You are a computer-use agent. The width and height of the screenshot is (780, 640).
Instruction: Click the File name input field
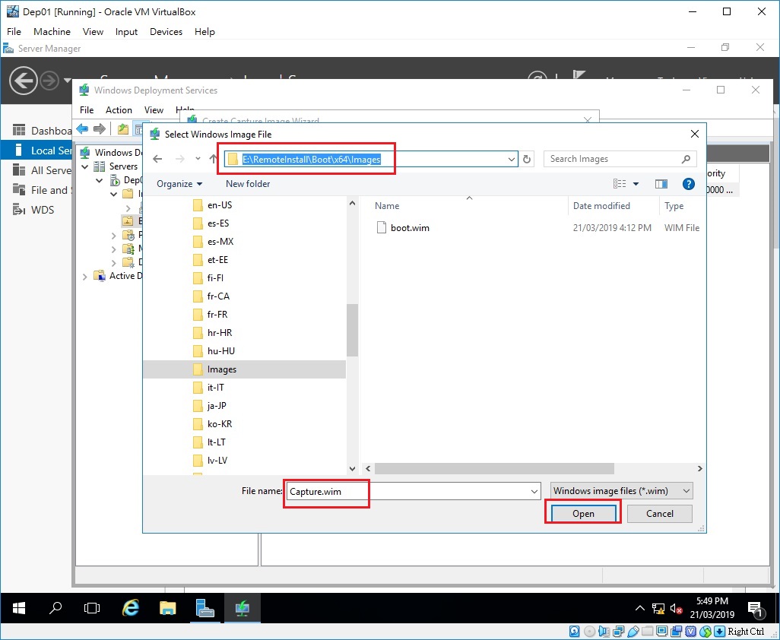pyautogui.click(x=408, y=491)
